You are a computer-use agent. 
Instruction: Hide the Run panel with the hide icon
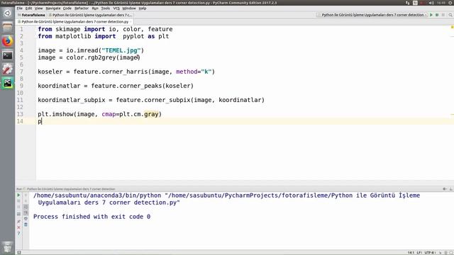451,189
